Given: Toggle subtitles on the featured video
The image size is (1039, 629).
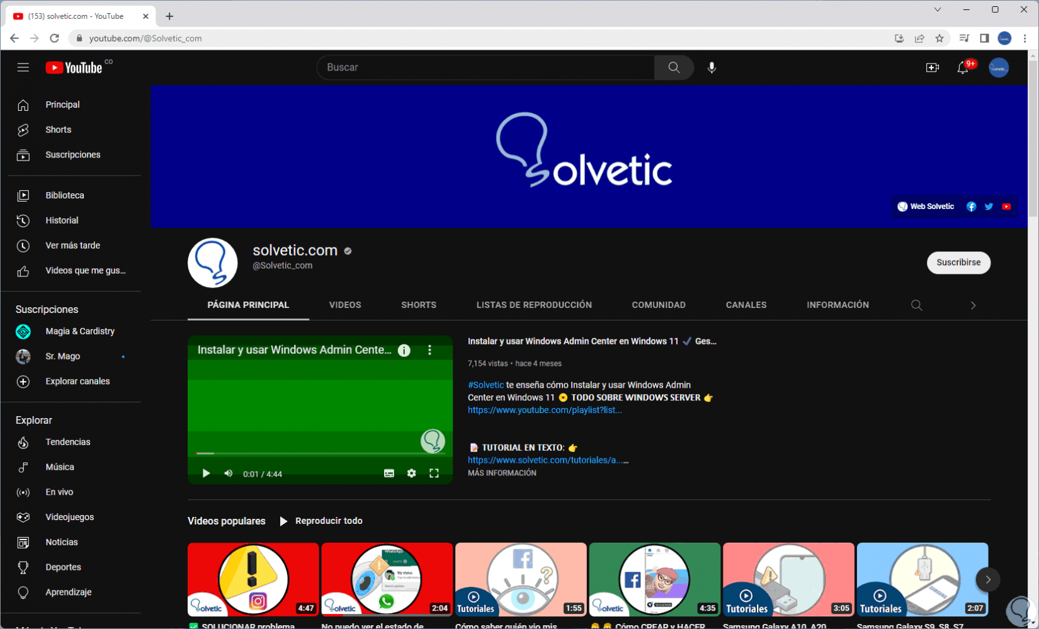Looking at the screenshot, I should coord(389,473).
